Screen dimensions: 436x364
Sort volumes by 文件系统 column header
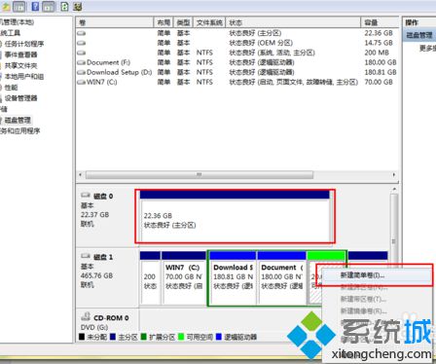[x=209, y=22]
